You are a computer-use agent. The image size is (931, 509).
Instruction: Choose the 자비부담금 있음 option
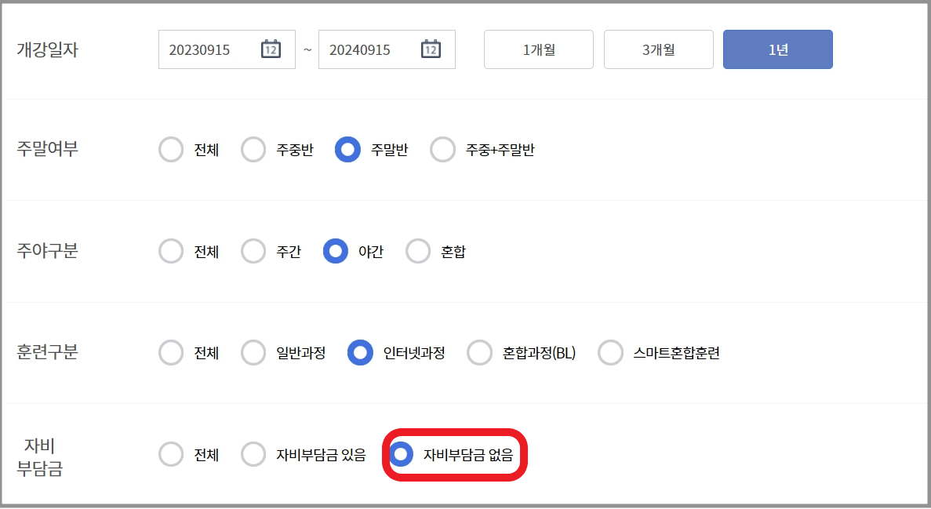[253, 454]
